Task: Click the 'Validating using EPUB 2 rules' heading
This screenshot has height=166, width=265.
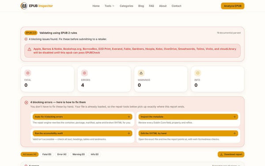Action: point(58,33)
